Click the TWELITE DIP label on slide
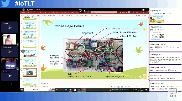Image resolution: width=182 pixels, height=101 pixels. (87, 33)
